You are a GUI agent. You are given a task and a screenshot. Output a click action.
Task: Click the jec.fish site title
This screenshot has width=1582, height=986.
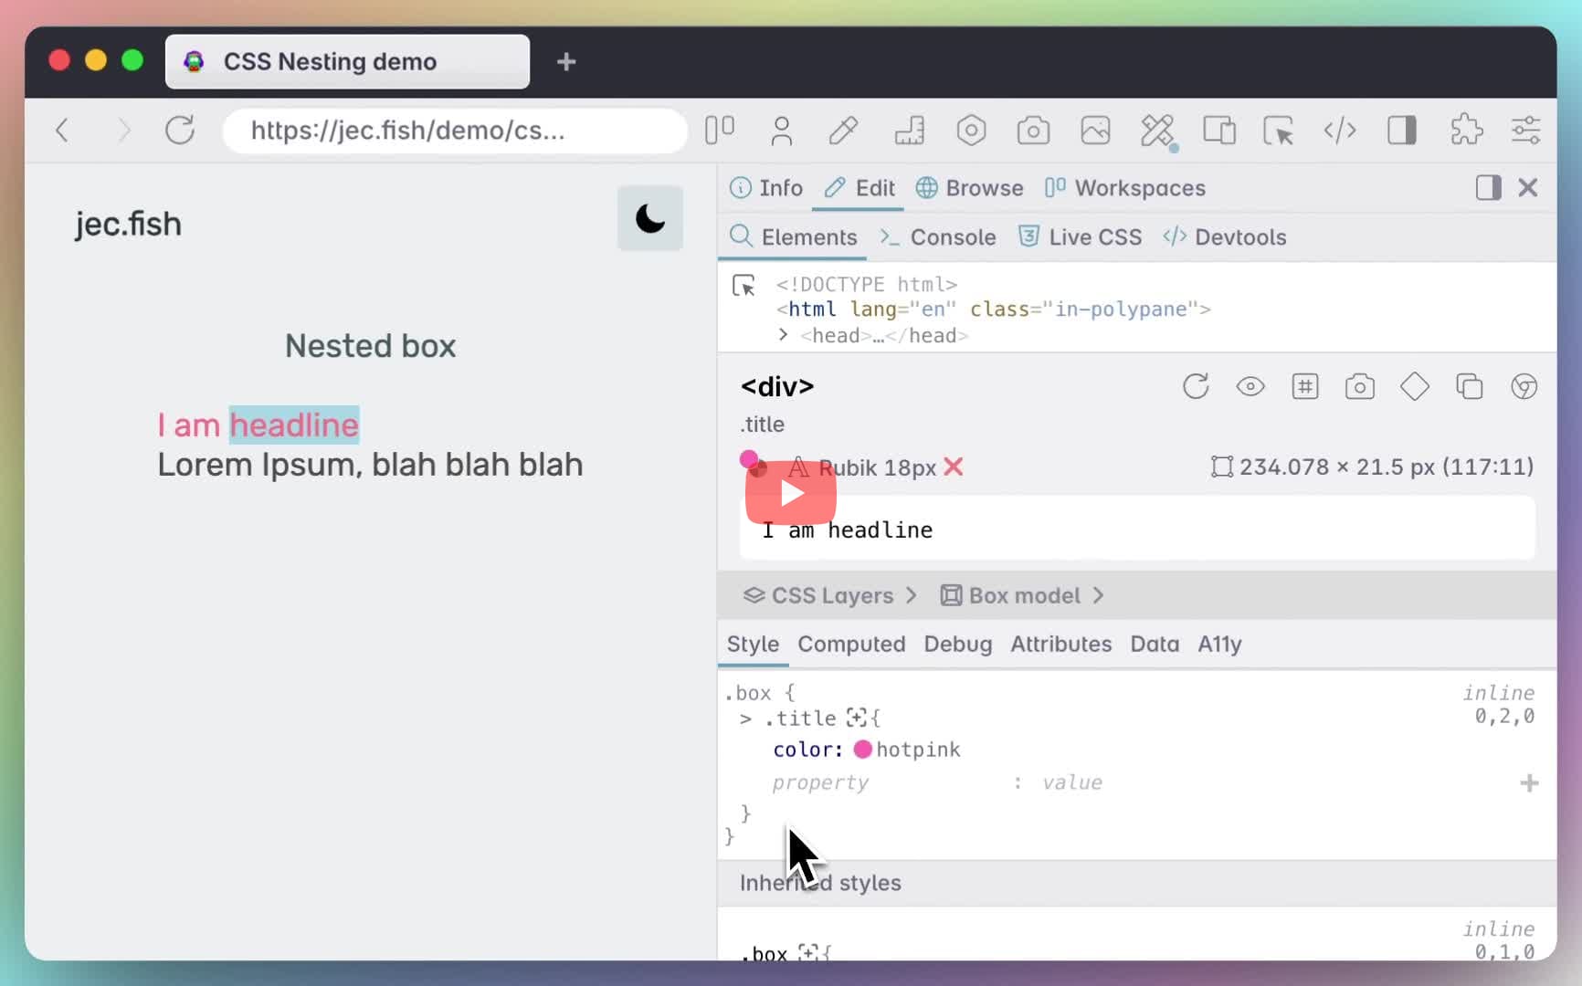128,225
